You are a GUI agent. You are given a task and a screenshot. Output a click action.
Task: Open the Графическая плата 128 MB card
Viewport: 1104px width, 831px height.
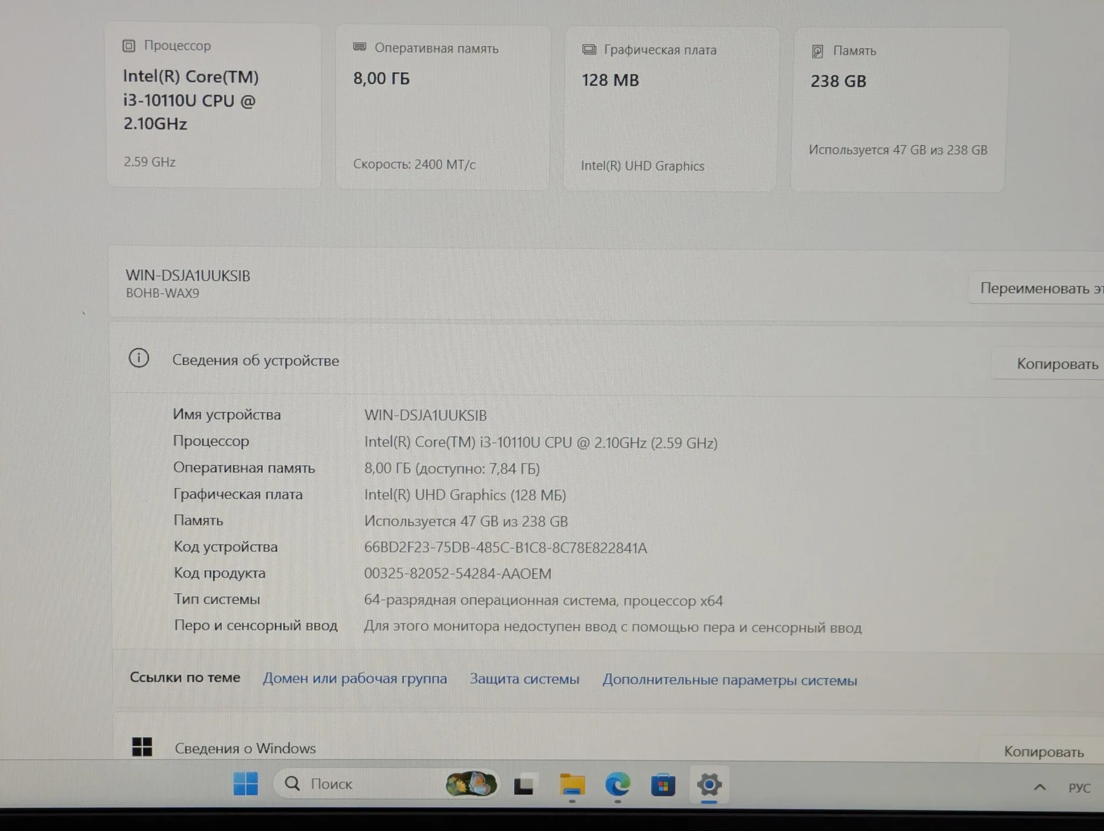click(671, 109)
